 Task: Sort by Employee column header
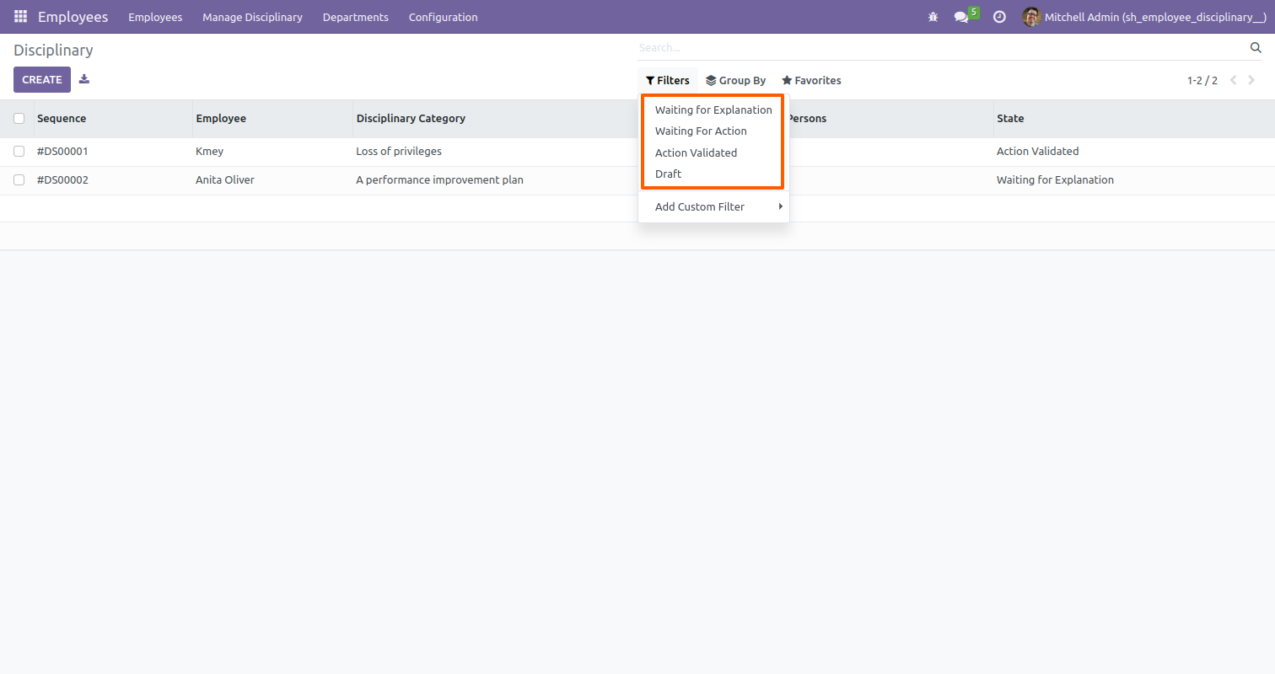tap(272, 119)
